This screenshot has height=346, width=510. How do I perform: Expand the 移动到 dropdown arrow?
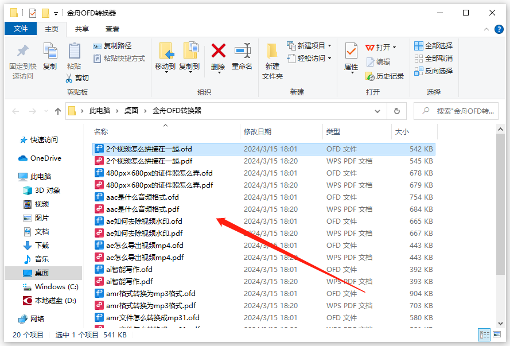pyautogui.click(x=166, y=72)
